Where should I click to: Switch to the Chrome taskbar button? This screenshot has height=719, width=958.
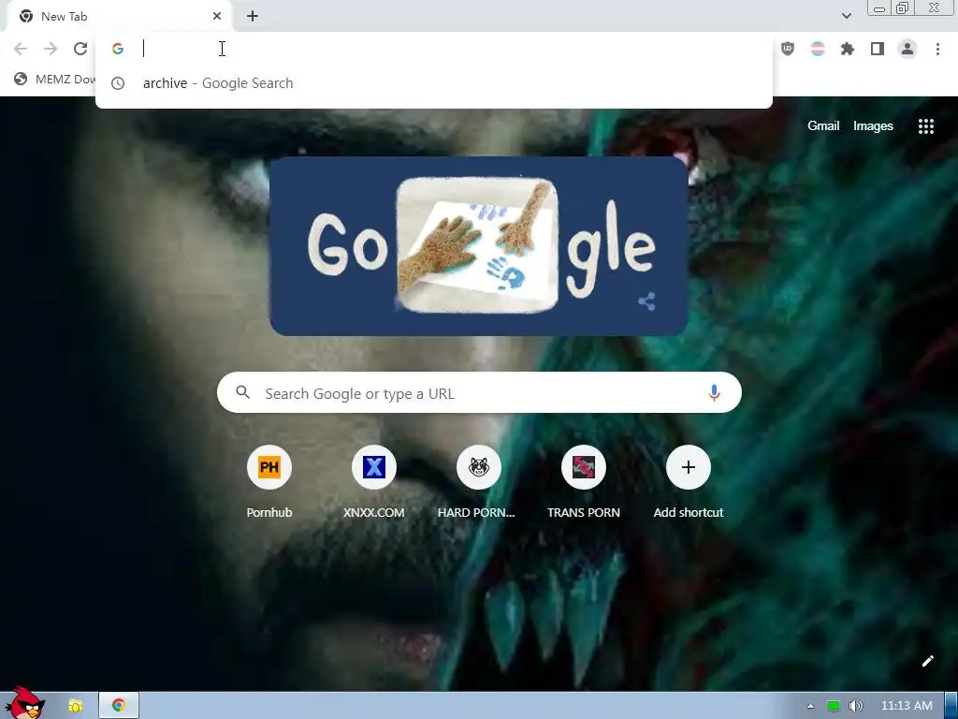pyautogui.click(x=119, y=706)
